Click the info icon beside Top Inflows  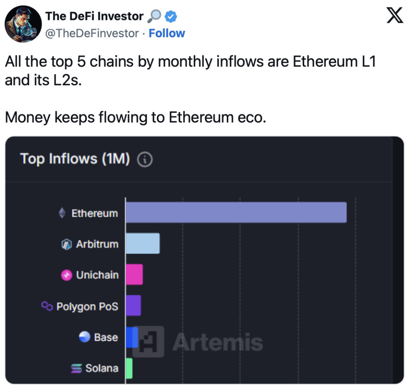[145, 159]
